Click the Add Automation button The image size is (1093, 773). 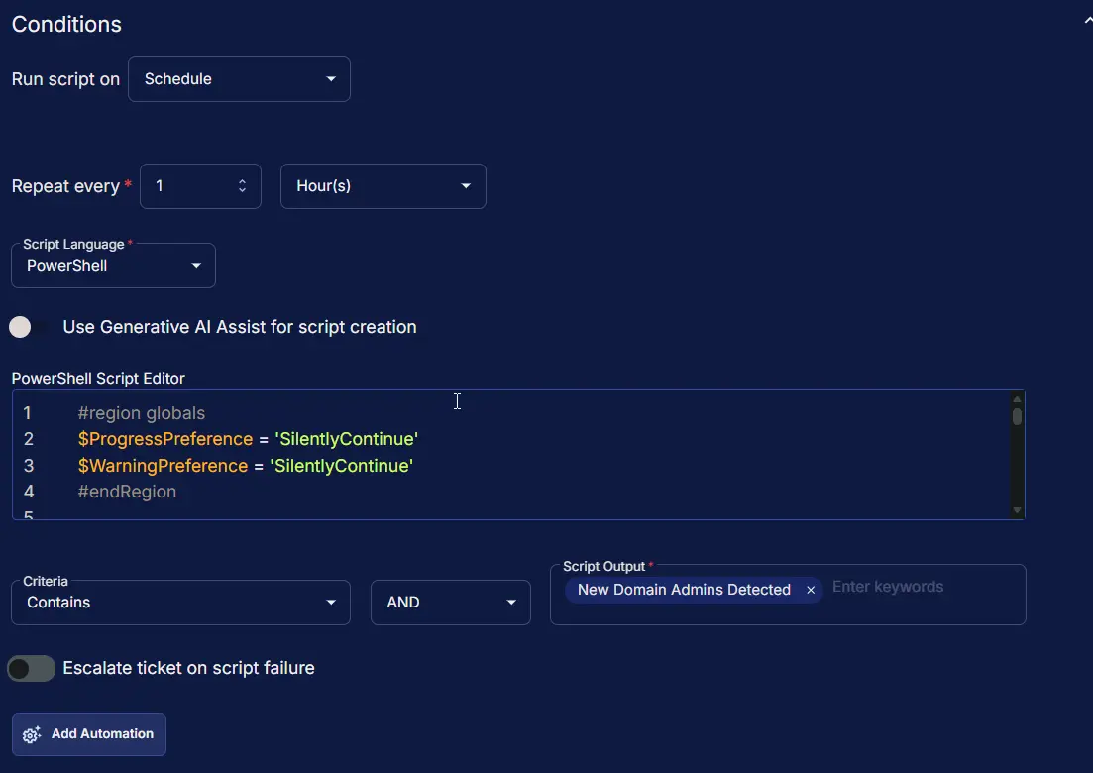(89, 734)
